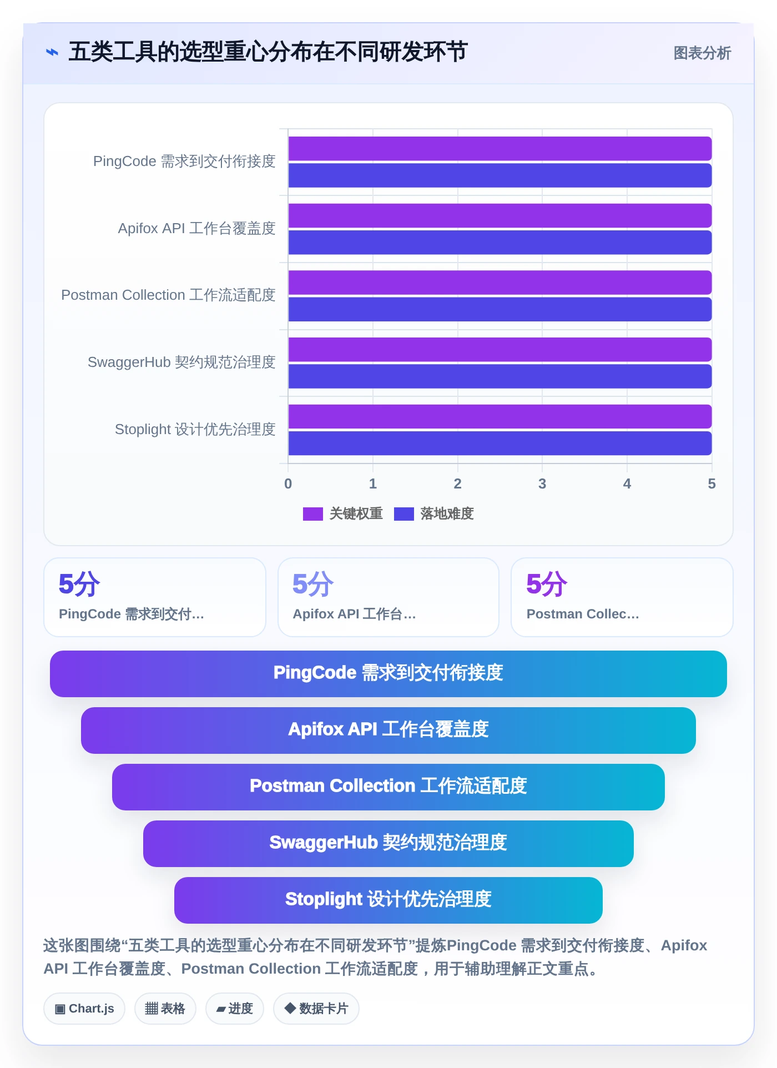The image size is (777, 1068).
Task: Click the y-axis label PingCode 需求到交付衔接度
Action: [184, 162]
